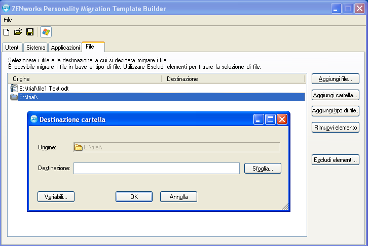The width and height of the screenshot is (368, 246).
Task: Click the file1 Text.odt document icon
Action: pos(14,88)
